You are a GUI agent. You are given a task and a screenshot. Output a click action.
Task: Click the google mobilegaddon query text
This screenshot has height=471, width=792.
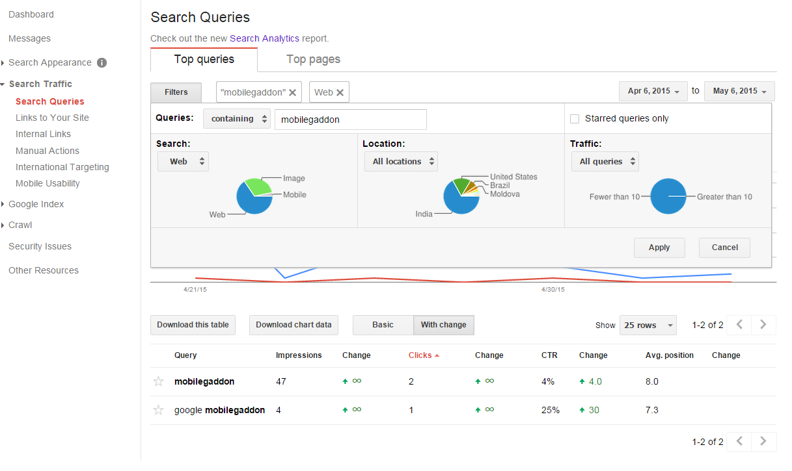(220, 410)
